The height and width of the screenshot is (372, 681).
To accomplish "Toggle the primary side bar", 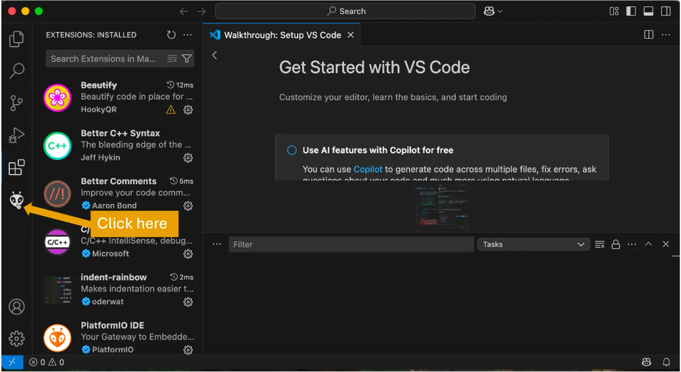I will pyautogui.click(x=631, y=11).
